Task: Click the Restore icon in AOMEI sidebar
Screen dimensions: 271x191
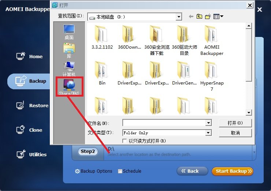Action: 21,105
